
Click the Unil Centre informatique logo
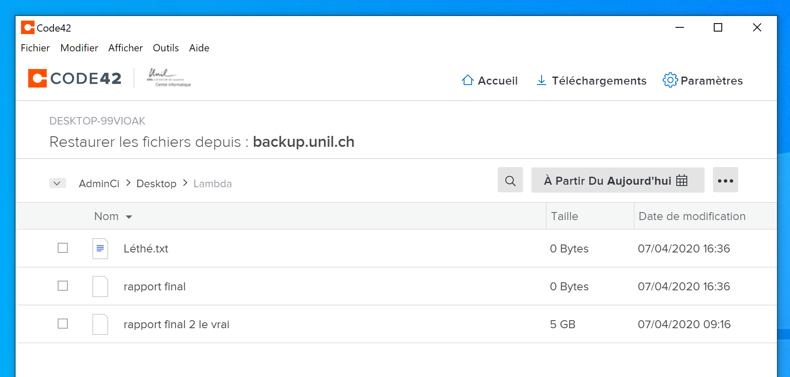click(168, 78)
